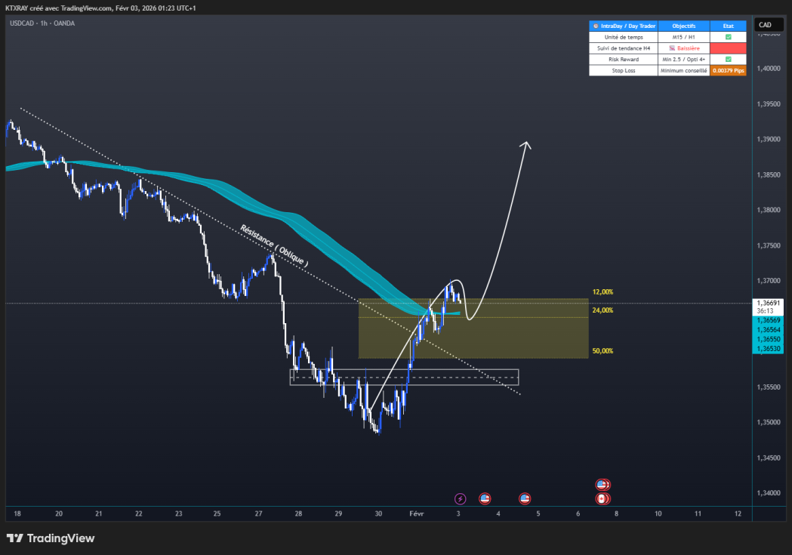792x555 pixels.
Task: Click the clock icon beside IntraDay / Day Trader
Action: coord(596,26)
